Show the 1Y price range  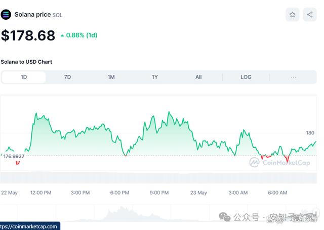155,77
